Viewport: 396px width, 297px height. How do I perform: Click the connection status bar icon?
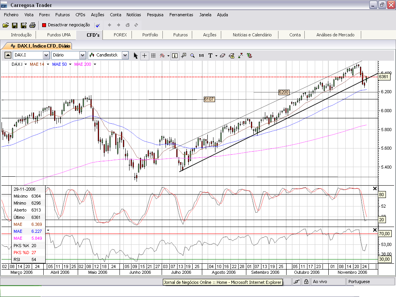[297, 282]
